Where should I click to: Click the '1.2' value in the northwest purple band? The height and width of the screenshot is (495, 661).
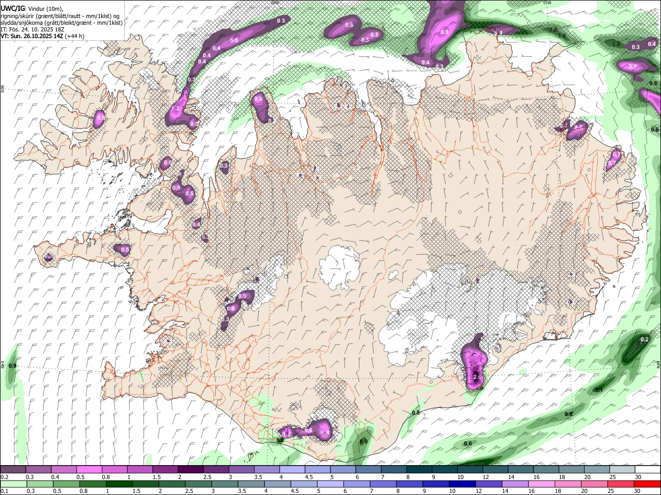pos(176,108)
